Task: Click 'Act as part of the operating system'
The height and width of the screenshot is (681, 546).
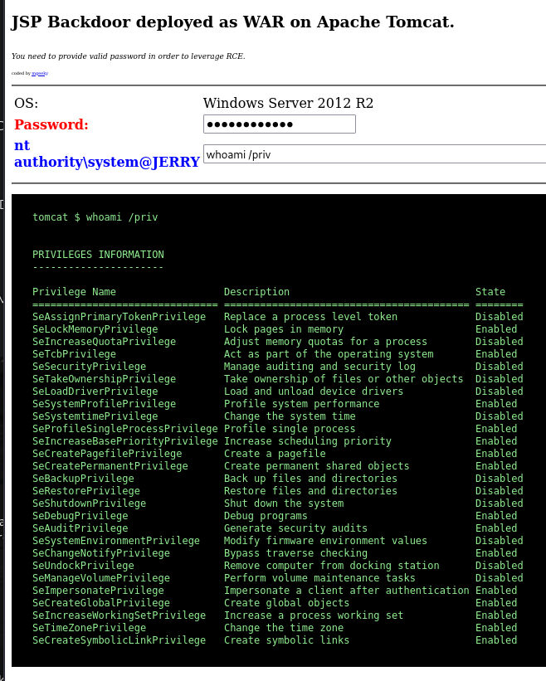Action: point(329,354)
